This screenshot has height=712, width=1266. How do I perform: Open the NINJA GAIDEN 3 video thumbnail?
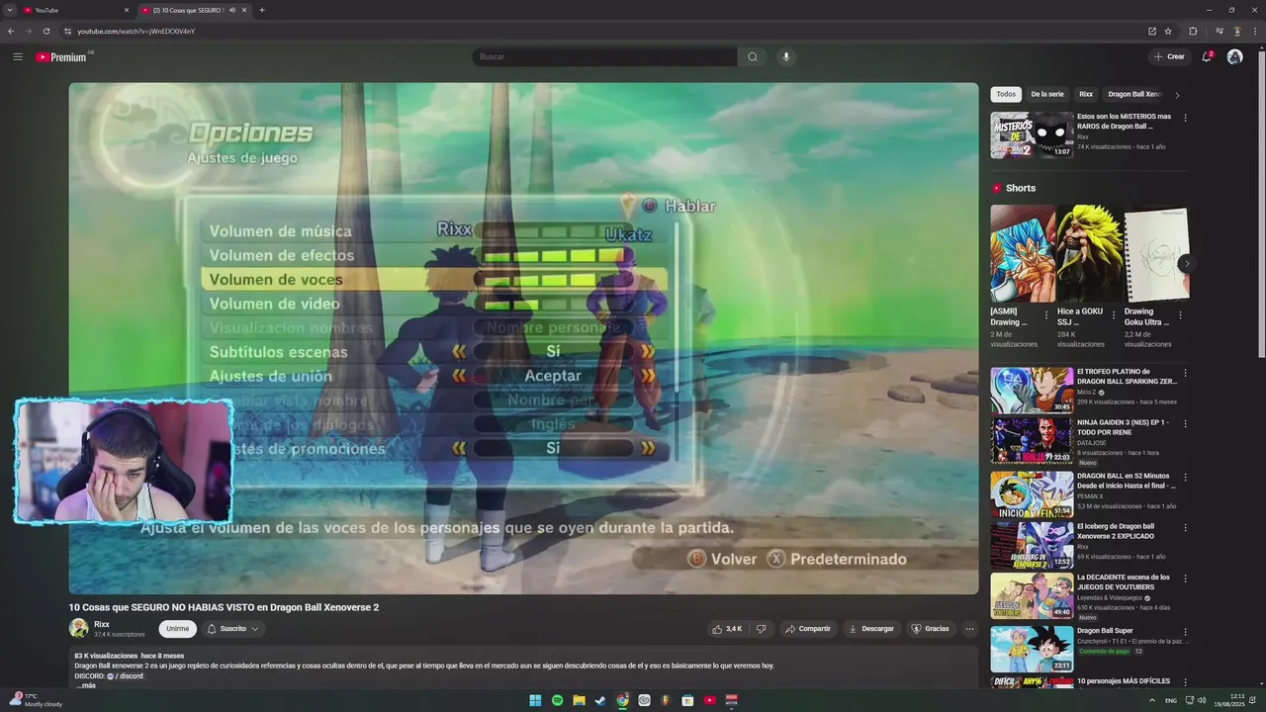[x=1032, y=440]
